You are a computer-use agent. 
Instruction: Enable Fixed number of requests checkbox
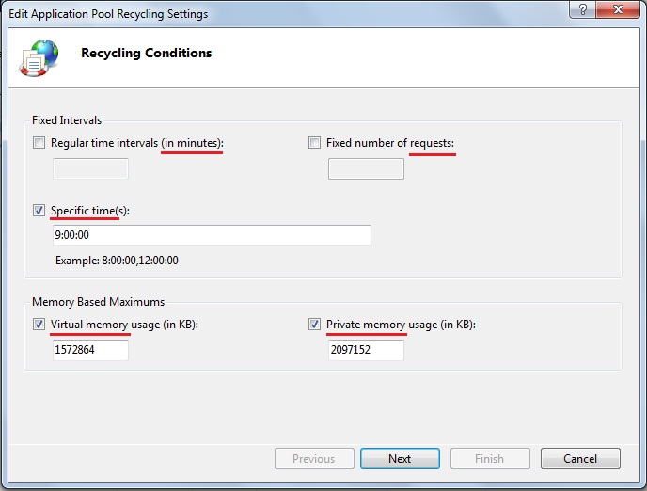315,143
